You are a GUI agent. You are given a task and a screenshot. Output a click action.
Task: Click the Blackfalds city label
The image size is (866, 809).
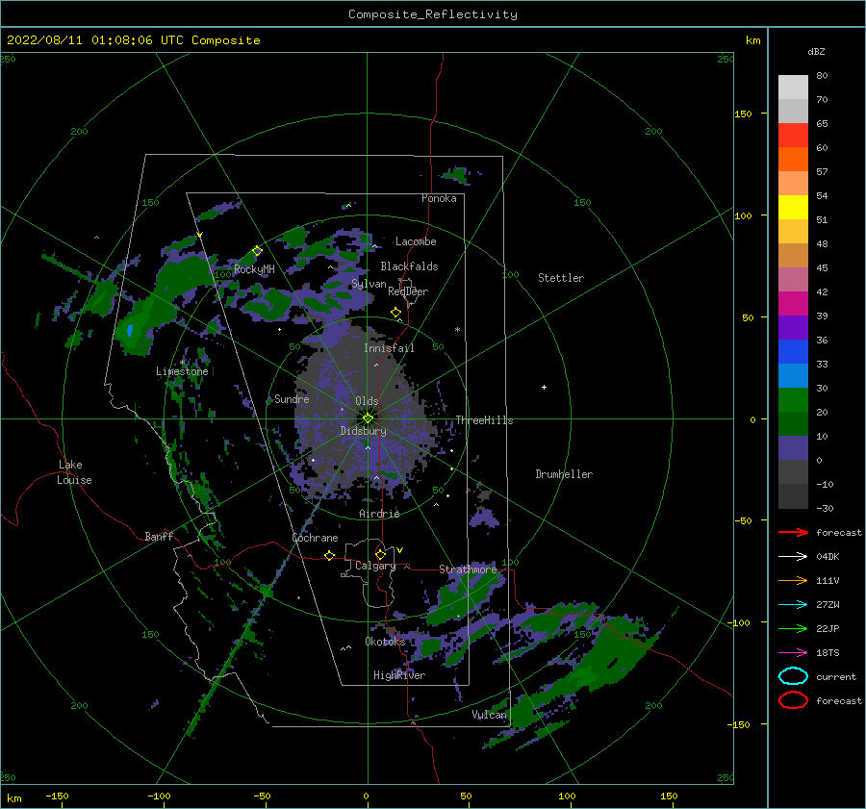tap(409, 266)
